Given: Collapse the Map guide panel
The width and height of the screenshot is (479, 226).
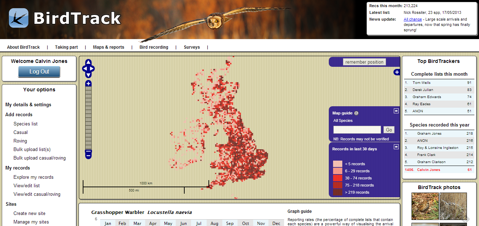Looking at the screenshot, I should [396, 111].
